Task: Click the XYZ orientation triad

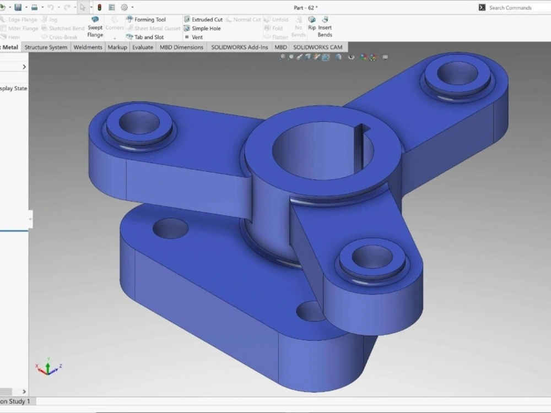Action: pyautogui.click(x=48, y=367)
